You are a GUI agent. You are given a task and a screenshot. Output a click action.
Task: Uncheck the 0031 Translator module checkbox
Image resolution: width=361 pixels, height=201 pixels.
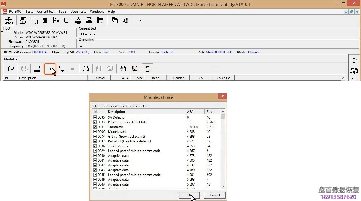tap(95, 127)
